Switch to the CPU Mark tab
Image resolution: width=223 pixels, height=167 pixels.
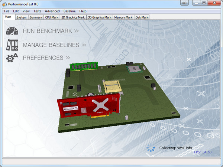(52, 17)
